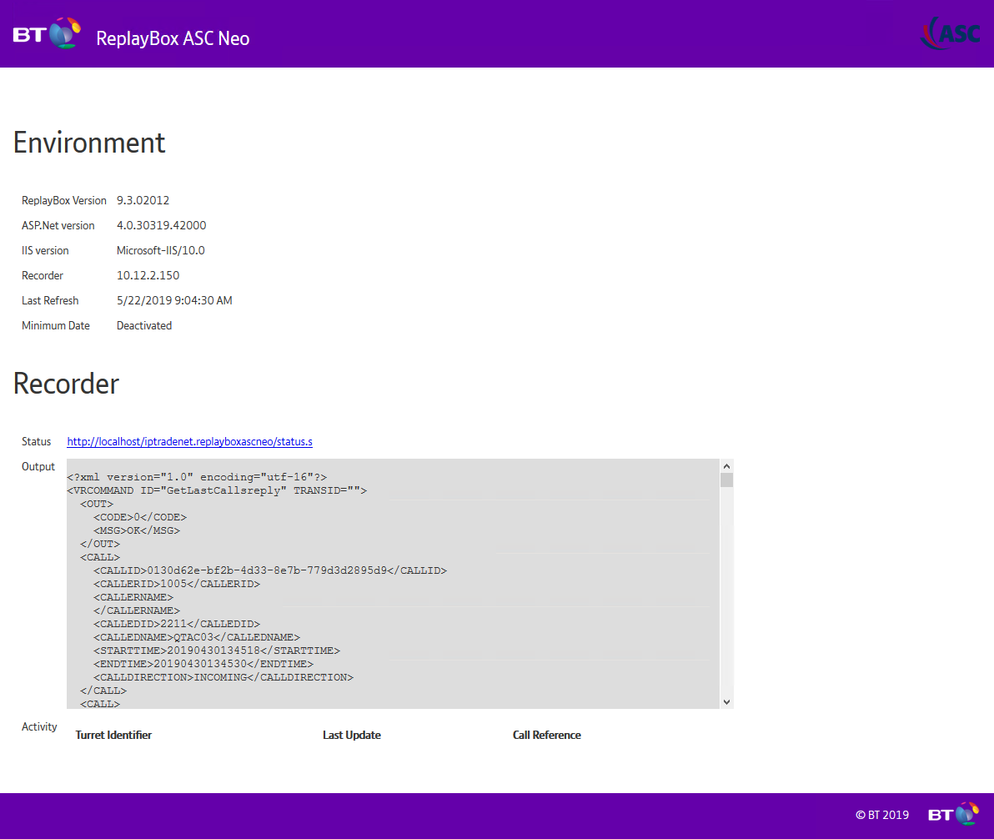This screenshot has width=994, height=839.
Task: Click the MSG OK line
Action: click(137, 530)
